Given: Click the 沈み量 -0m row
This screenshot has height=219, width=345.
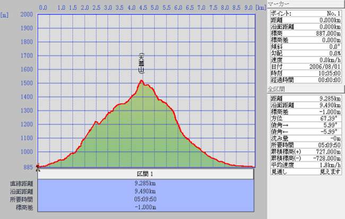Looking at the screenshot, I should coord(306,138).
